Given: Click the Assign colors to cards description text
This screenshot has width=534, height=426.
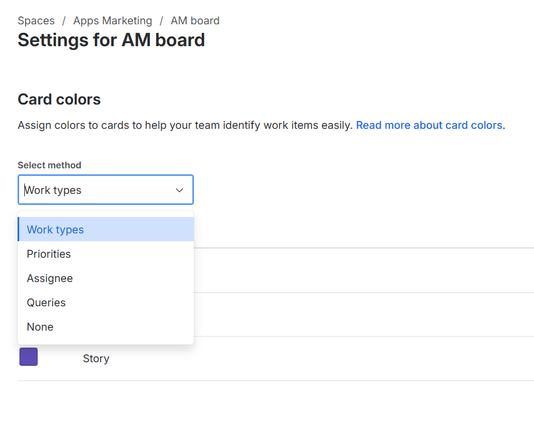Looking at the screenshot, I should pos(185,125).
